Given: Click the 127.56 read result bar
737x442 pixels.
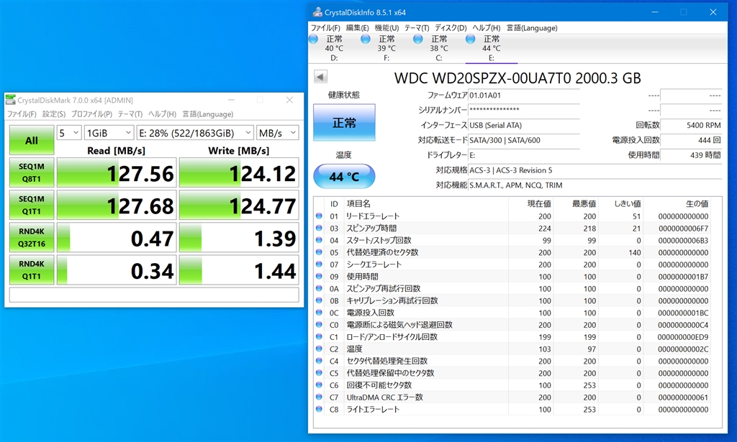Looking at the screenshot, I should click(x=117, y=172).
